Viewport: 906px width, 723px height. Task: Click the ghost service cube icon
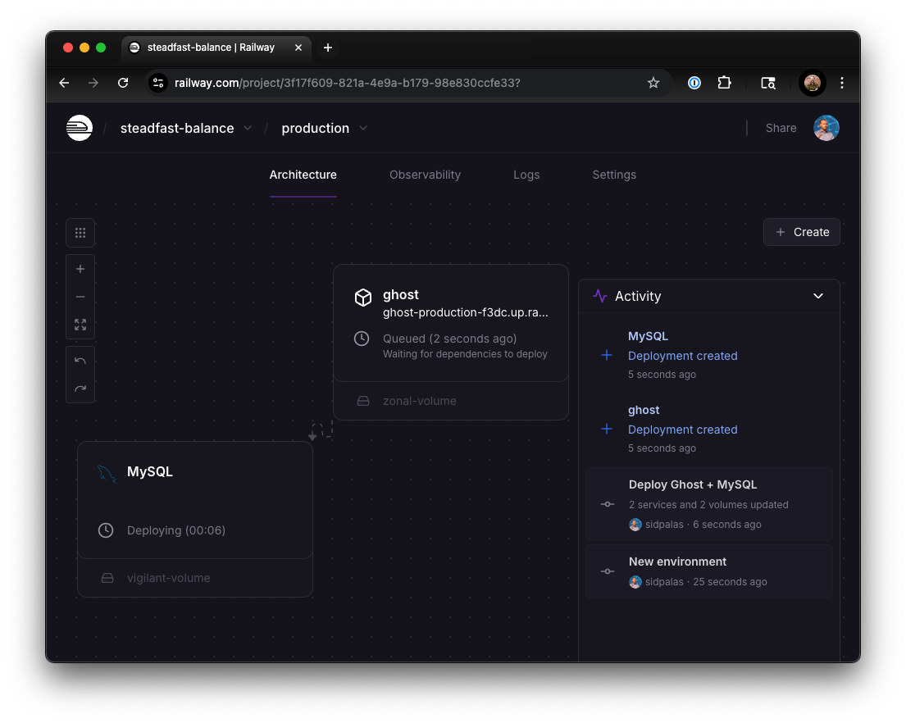[x=363, y=298]
